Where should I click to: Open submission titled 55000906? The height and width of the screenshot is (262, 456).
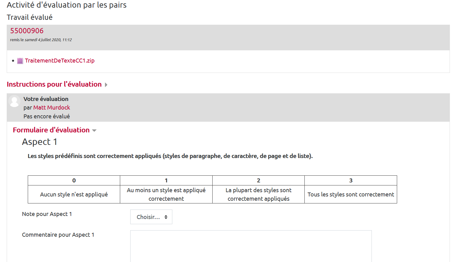(27, 31)
